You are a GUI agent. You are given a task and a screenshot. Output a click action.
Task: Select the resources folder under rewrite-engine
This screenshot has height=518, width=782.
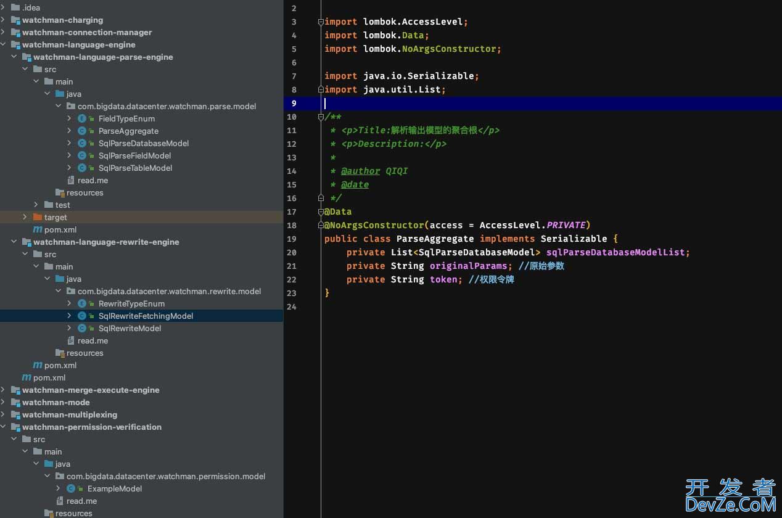point(85,353)
